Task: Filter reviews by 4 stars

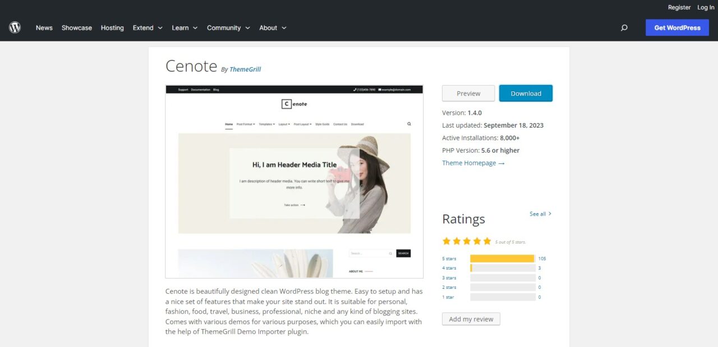Action: [x=449, y=268]
